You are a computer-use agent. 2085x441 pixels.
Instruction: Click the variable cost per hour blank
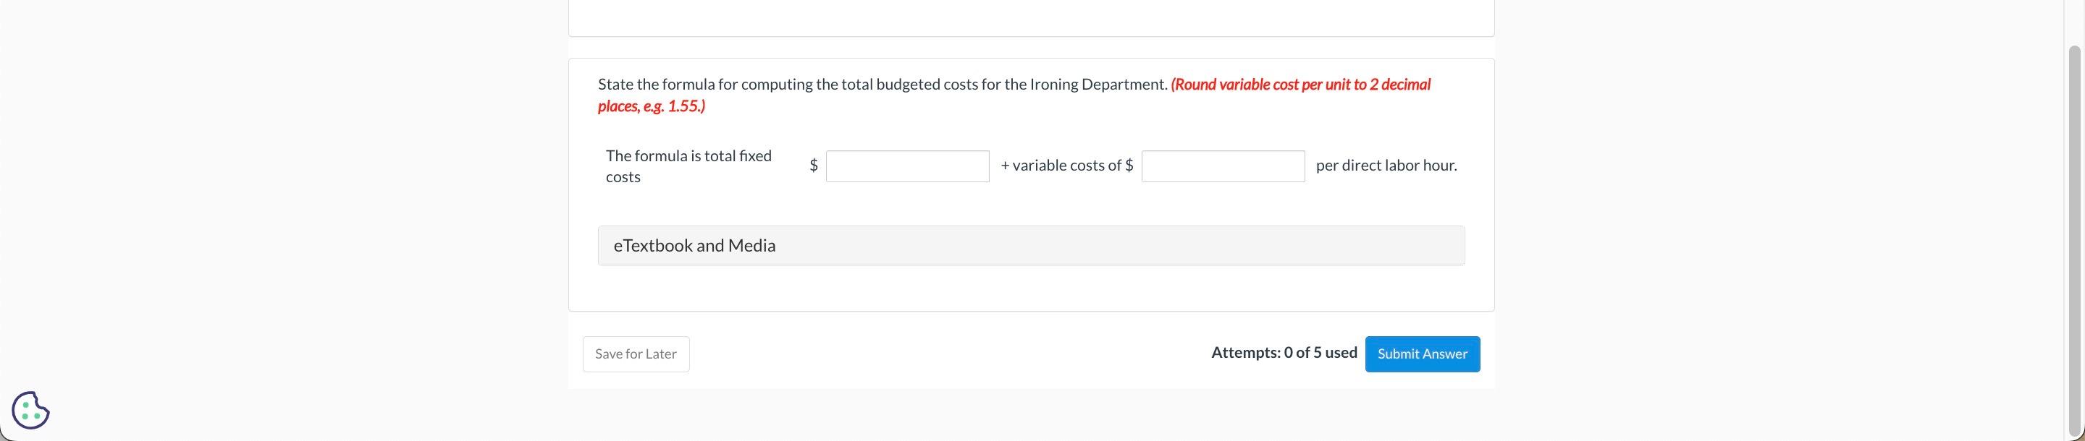[1223, 165]
